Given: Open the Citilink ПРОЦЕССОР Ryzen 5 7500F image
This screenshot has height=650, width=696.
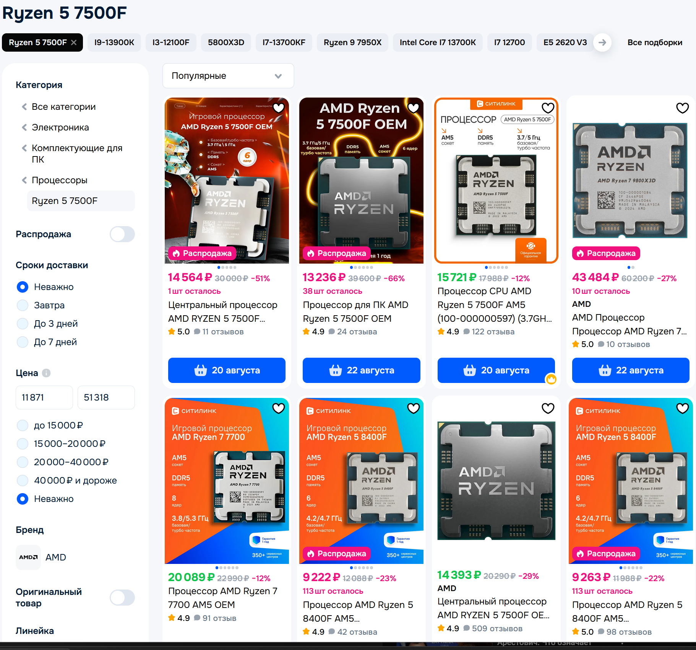Looking at the screenshot, I should (x=496, y=181).
